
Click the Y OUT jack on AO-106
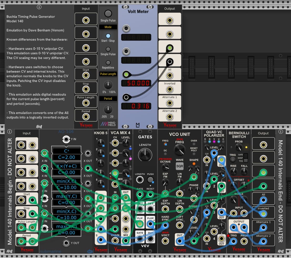[67, 243]
